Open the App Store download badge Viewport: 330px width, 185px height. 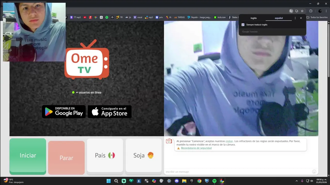pos(110,112)
